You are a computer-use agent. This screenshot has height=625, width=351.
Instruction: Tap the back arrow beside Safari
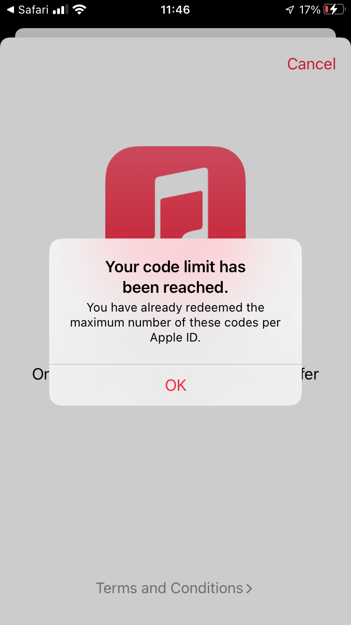coord(10,10)
